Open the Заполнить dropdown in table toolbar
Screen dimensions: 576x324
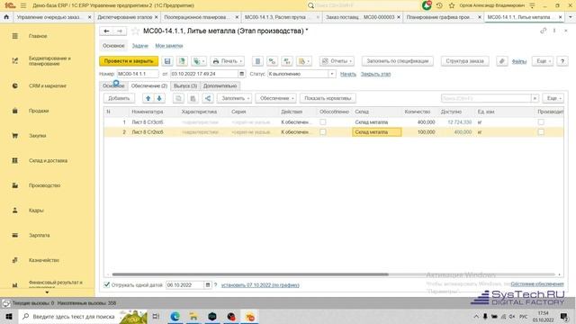[234, 98]
